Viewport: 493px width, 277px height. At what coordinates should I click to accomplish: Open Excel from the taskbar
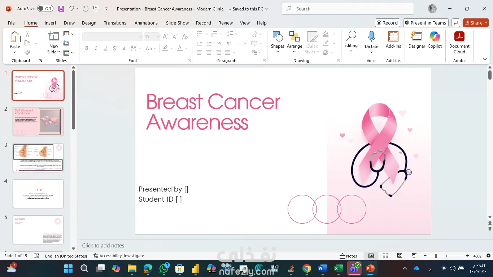pyautogui.click(x=338, y=268)
